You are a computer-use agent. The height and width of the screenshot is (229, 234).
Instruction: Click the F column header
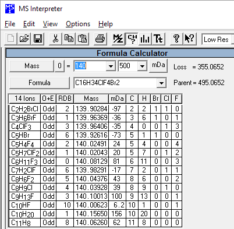[x=176, y=98]
